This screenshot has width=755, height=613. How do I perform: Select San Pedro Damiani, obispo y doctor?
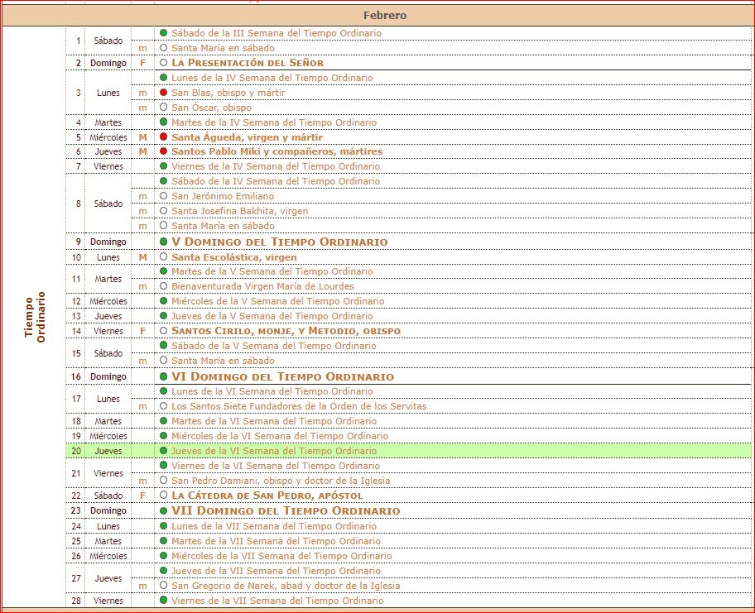281,481
